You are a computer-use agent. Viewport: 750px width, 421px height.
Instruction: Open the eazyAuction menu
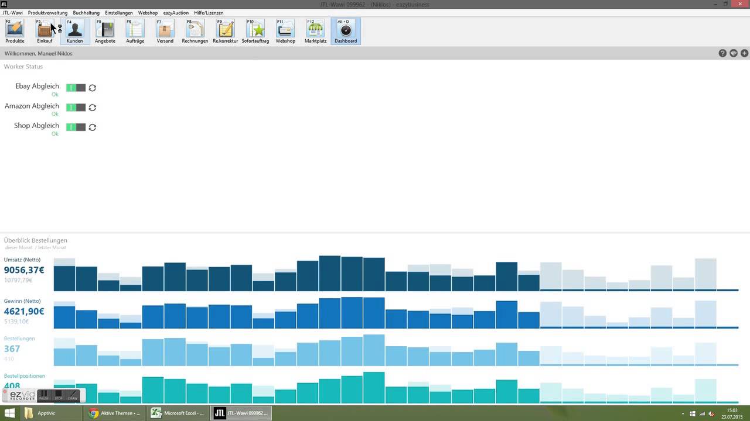click(176, 12)
